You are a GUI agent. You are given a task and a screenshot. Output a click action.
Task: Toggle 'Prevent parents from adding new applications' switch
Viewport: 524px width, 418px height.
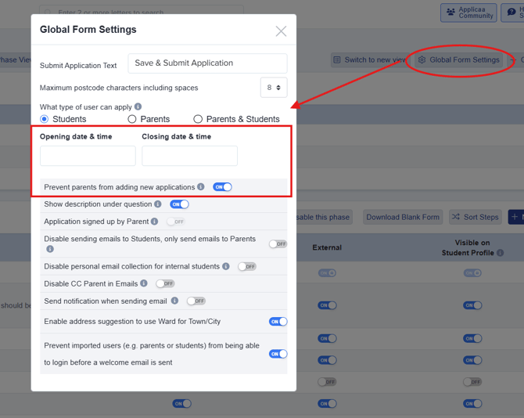tap(223, 187)
